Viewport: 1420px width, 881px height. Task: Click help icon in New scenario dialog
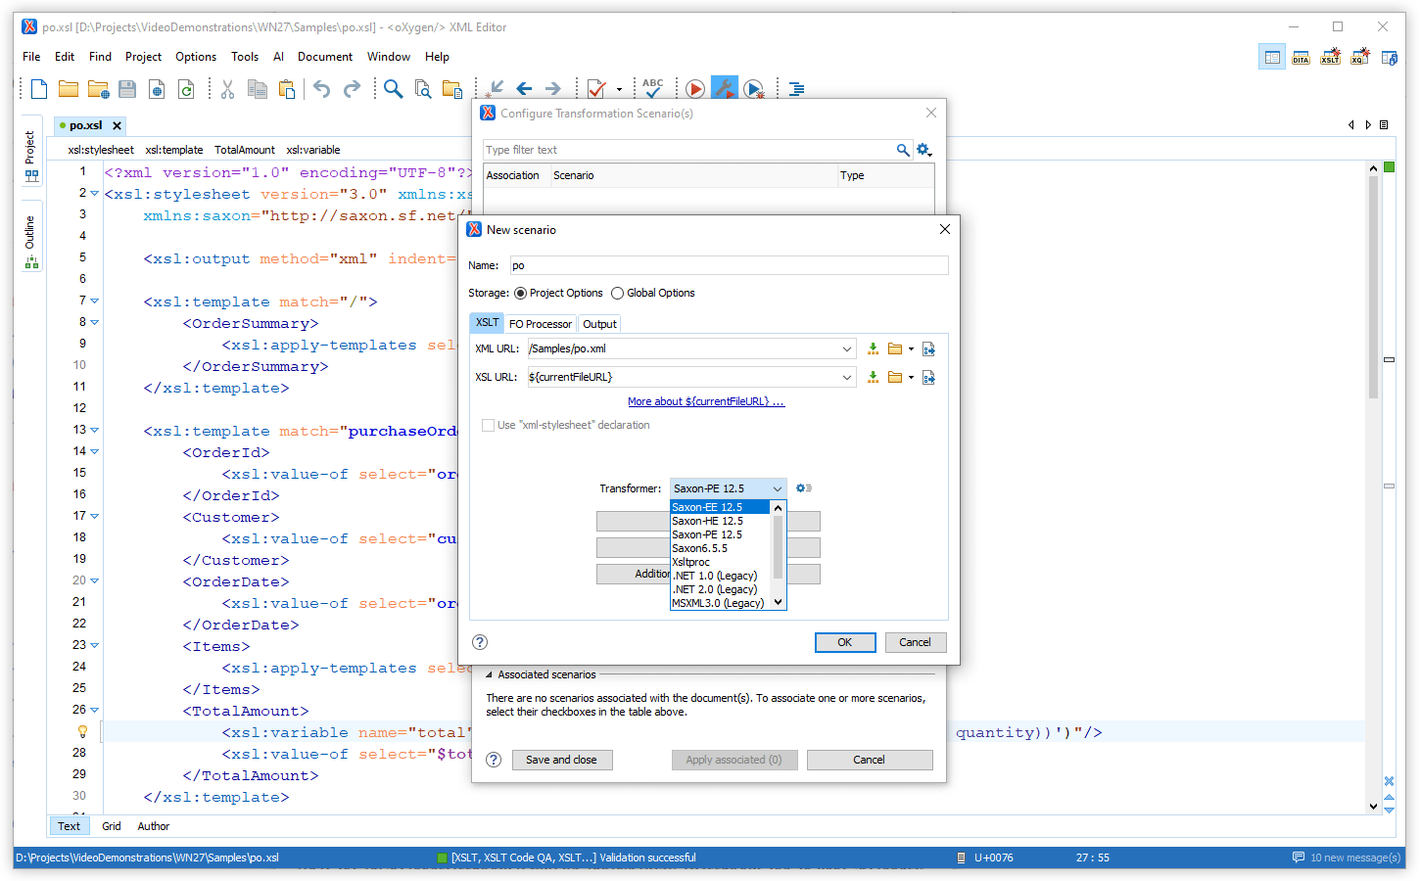tap(480, 642)
